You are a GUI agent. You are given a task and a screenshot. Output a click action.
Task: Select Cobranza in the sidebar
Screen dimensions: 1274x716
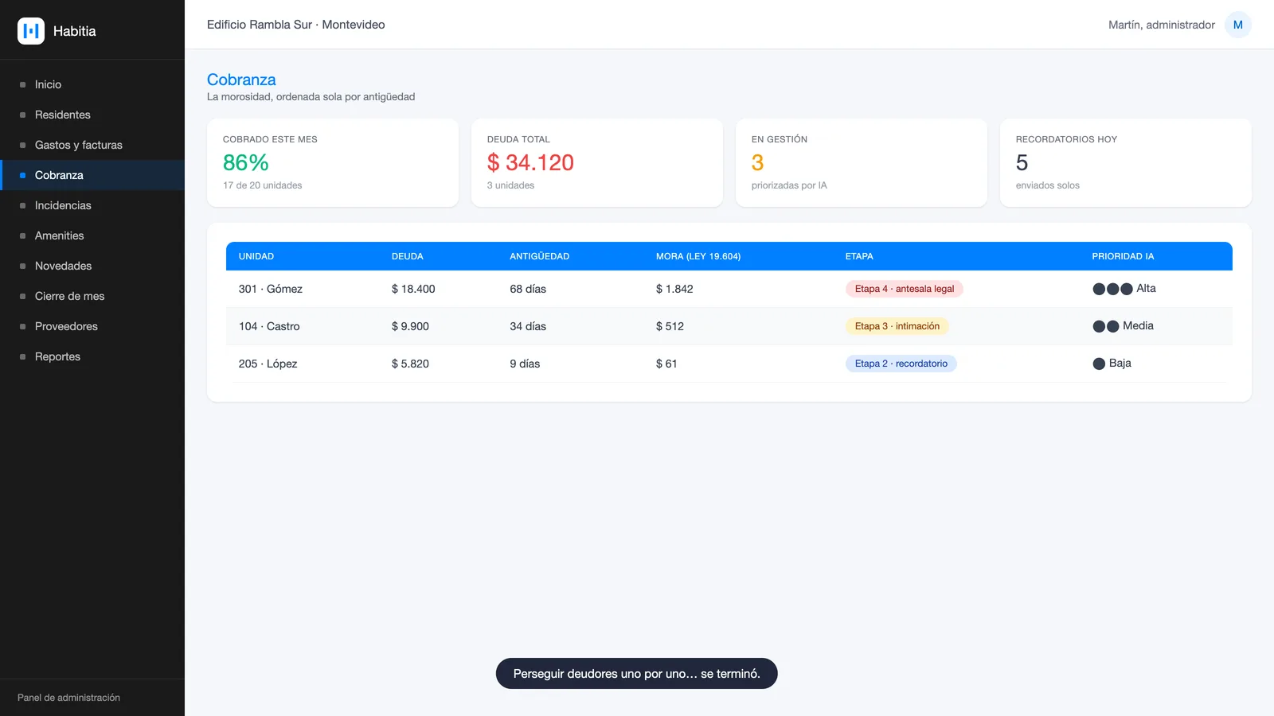[x=92, y=175]
